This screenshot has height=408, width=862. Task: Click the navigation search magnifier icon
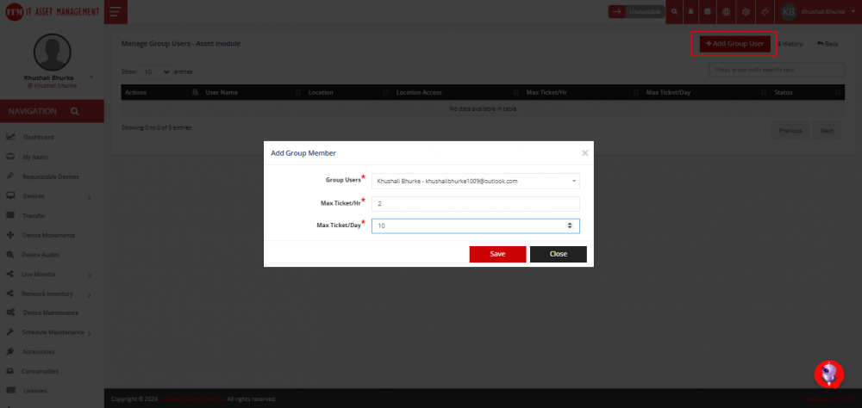click(x=75, y=112)
